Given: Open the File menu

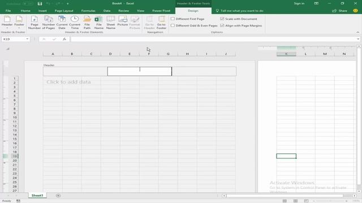Looking at the screenshot, I should pyautogui.click(x=8, y=11).
